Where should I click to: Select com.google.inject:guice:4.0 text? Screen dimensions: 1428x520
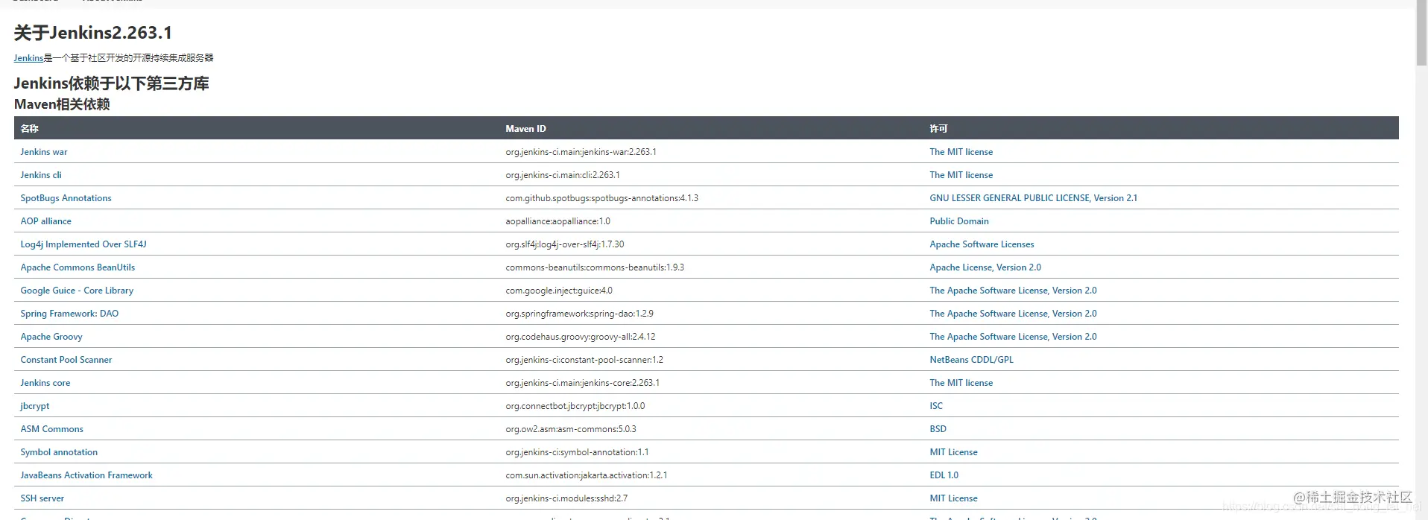pos(559,291)
